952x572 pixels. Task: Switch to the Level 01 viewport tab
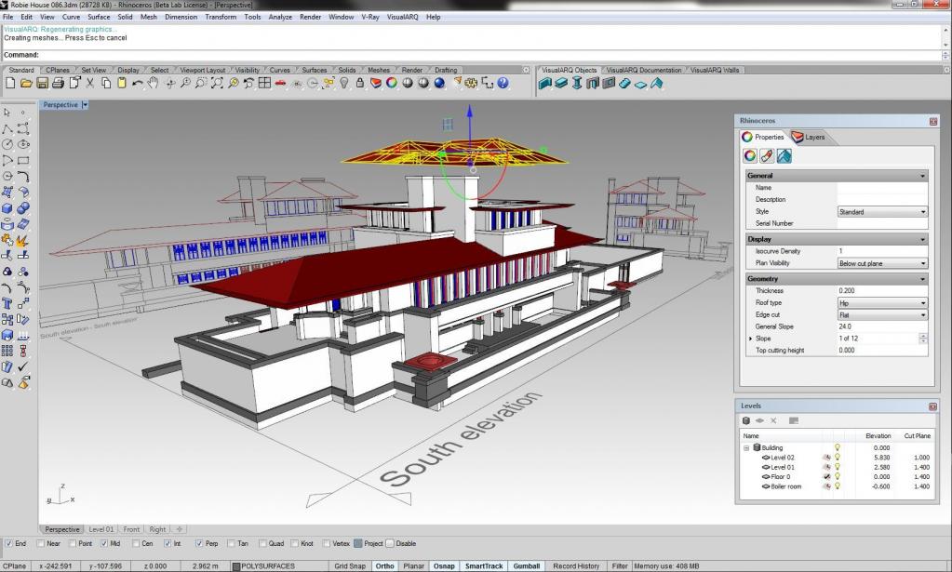coord(101,529)
